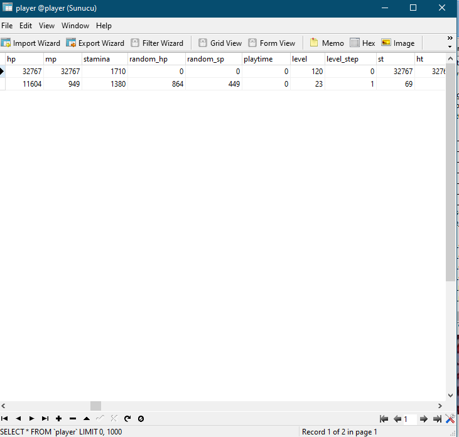
Task: Open the Hex viewer
Action: pos(362,43)
